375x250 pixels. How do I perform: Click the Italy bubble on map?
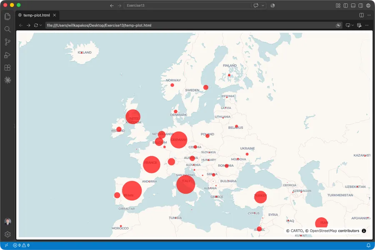(185, 184)
